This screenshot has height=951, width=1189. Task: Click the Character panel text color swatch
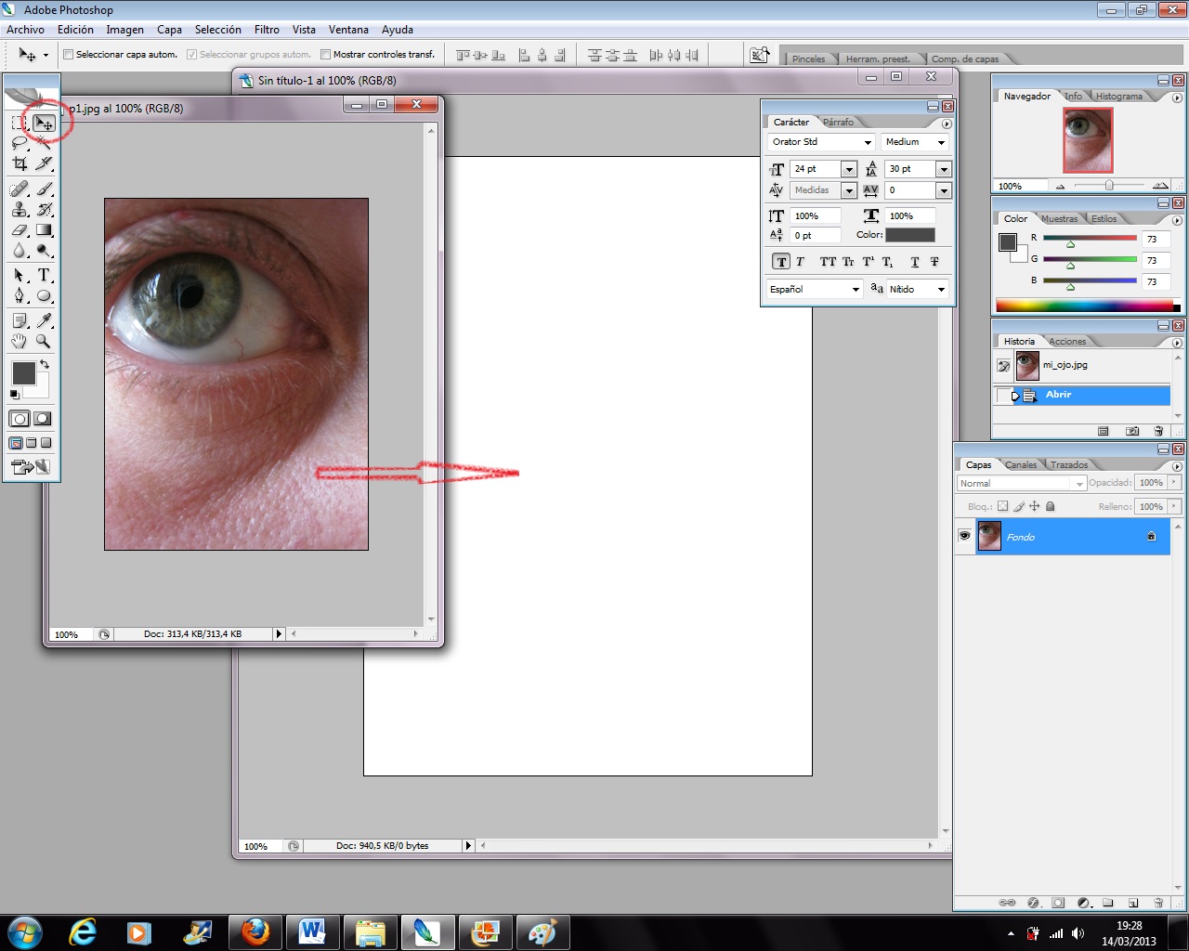909,235
